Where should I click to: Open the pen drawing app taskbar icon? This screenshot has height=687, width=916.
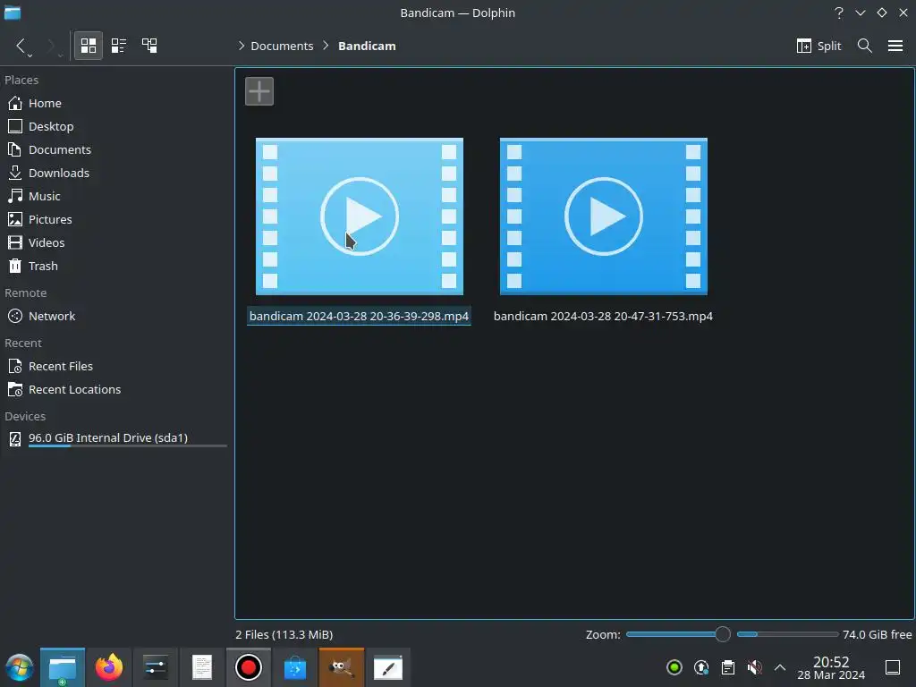click(x=388, y=667)
